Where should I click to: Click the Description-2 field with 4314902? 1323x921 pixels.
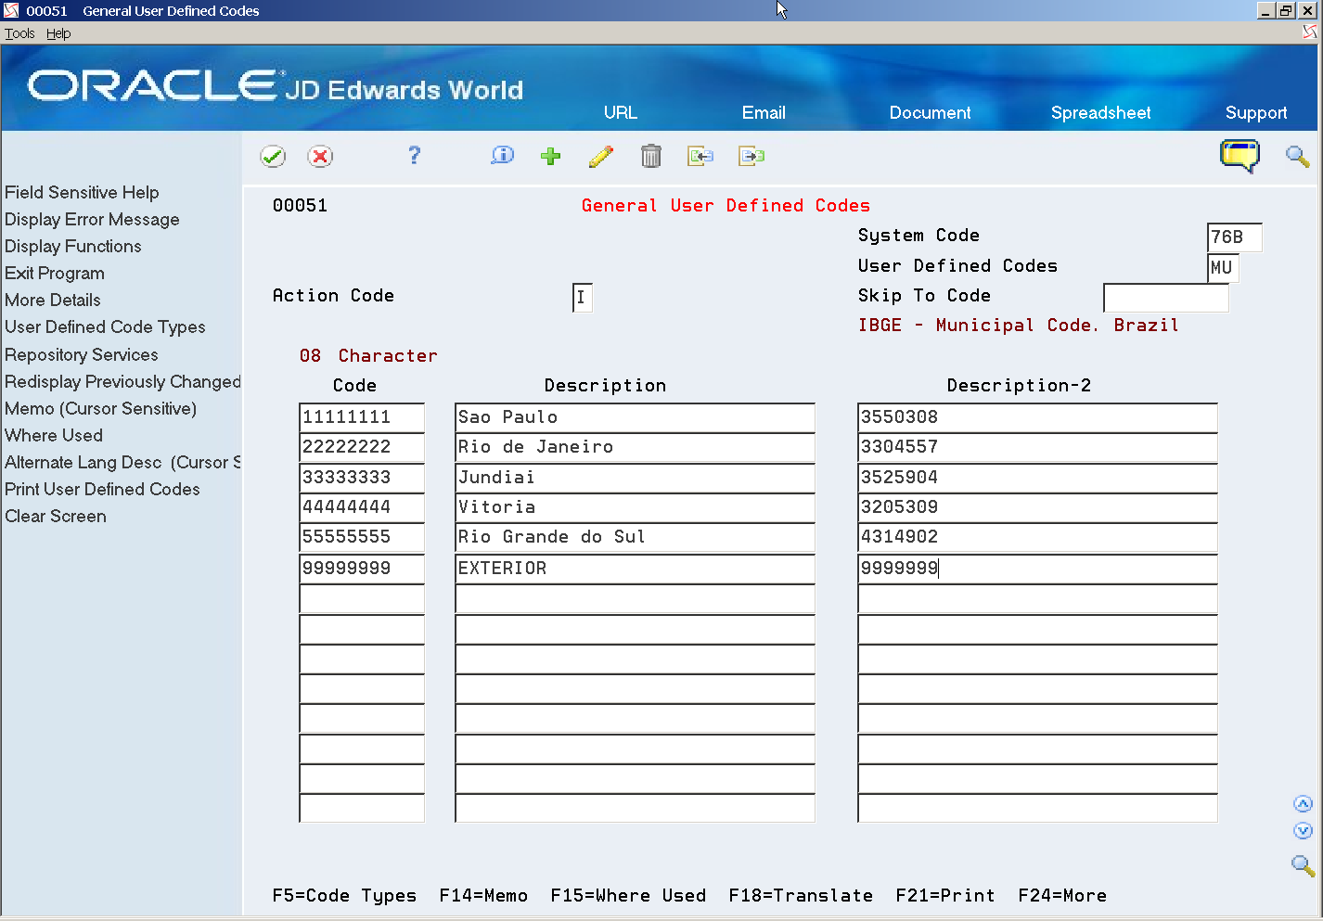pos(1037,537)
